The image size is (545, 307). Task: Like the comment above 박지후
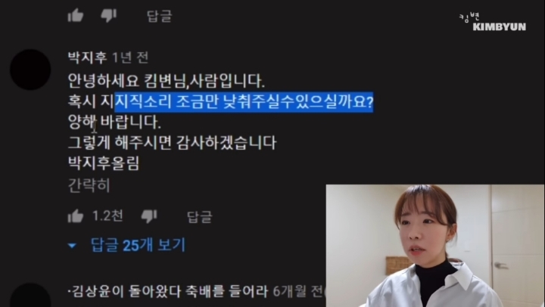coord(76,16)
